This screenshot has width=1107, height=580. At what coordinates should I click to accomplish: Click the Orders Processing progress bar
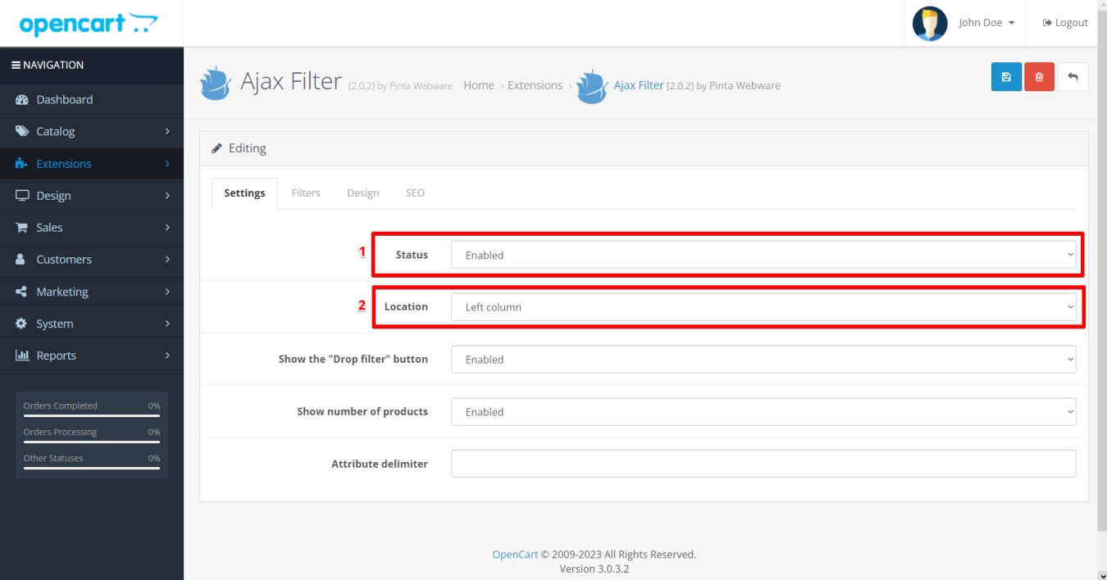(92, 442)
